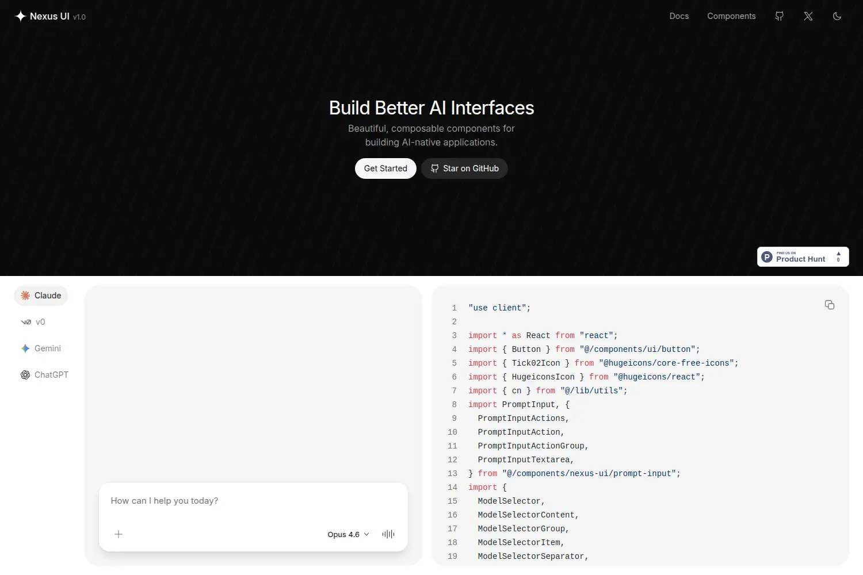The height and width of the screenshot is (575, 863).
Task: Click the 'Build Better AI Interfaces' heading
Action: [x=431, y=108]
